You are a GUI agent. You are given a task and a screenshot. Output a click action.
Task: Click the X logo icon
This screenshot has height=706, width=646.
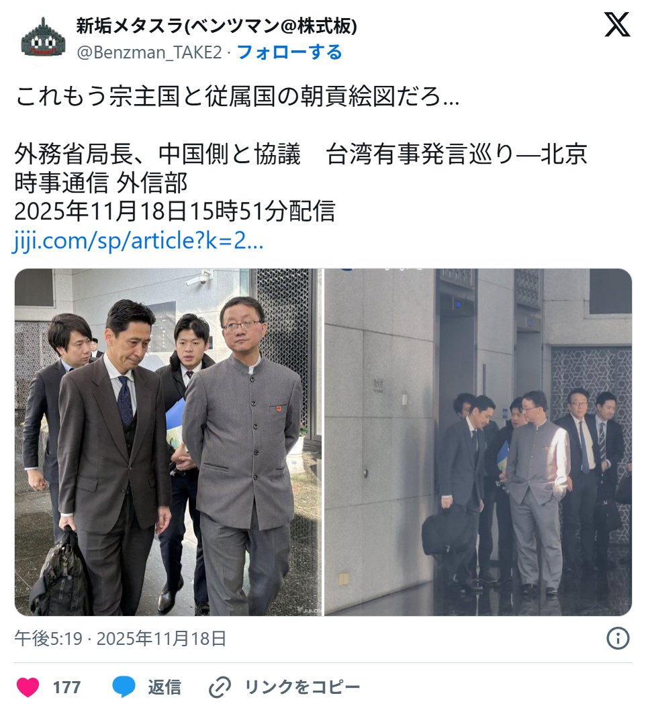(617, 25)
